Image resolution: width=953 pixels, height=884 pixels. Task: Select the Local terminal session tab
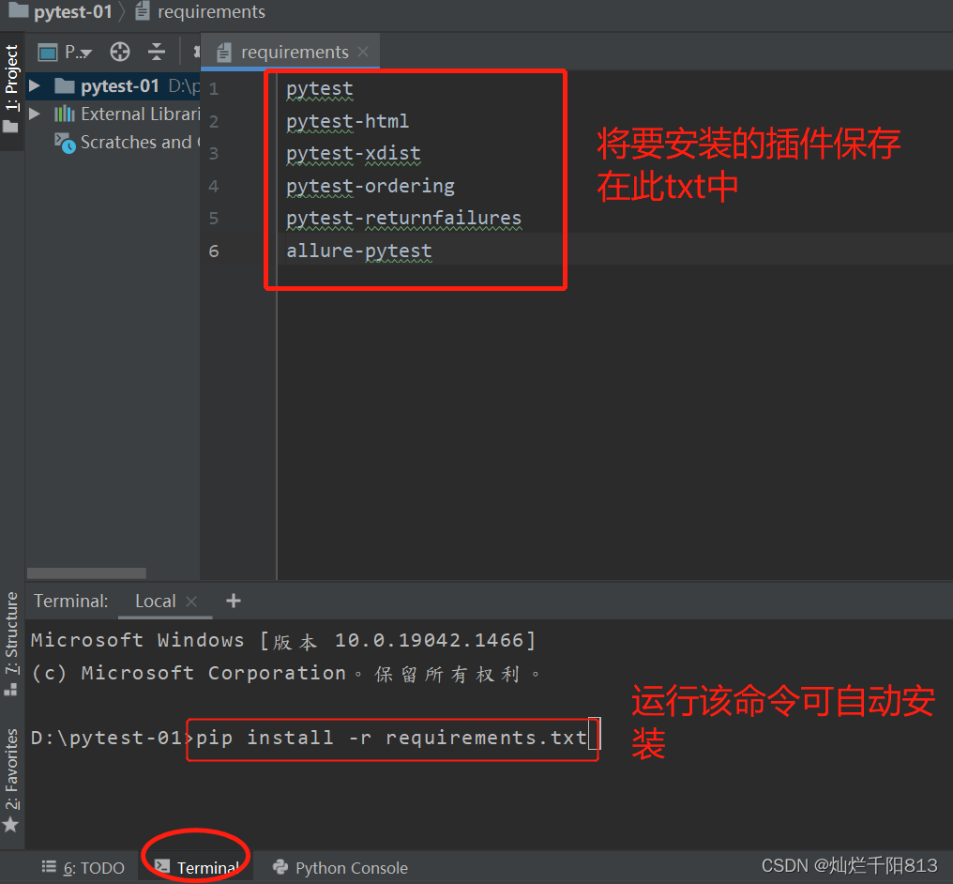pyautogui.click(x=156, y=601)
